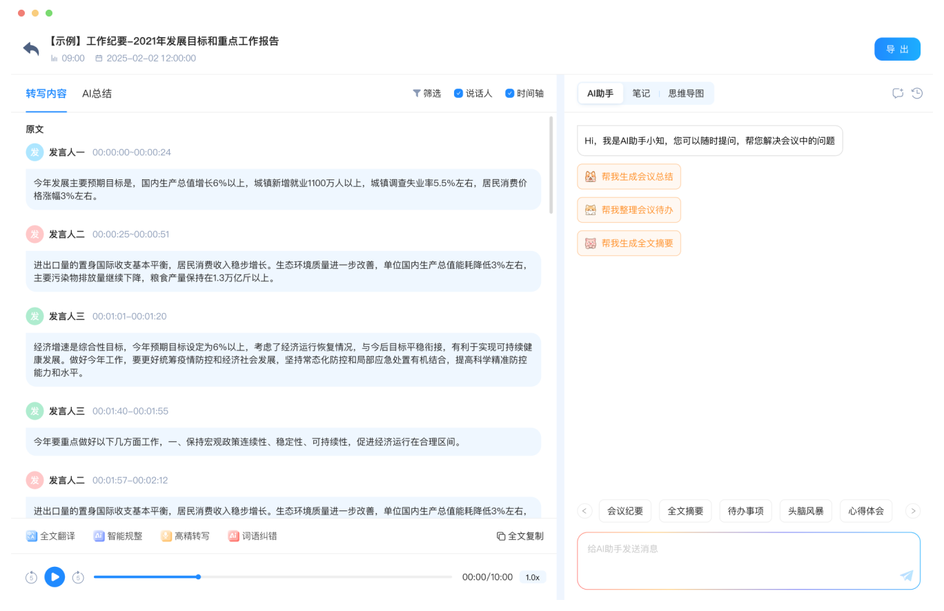Toggle the timeline (时间轴) checkbox
This screenshot has width=944, height=611.
point(510,93)
